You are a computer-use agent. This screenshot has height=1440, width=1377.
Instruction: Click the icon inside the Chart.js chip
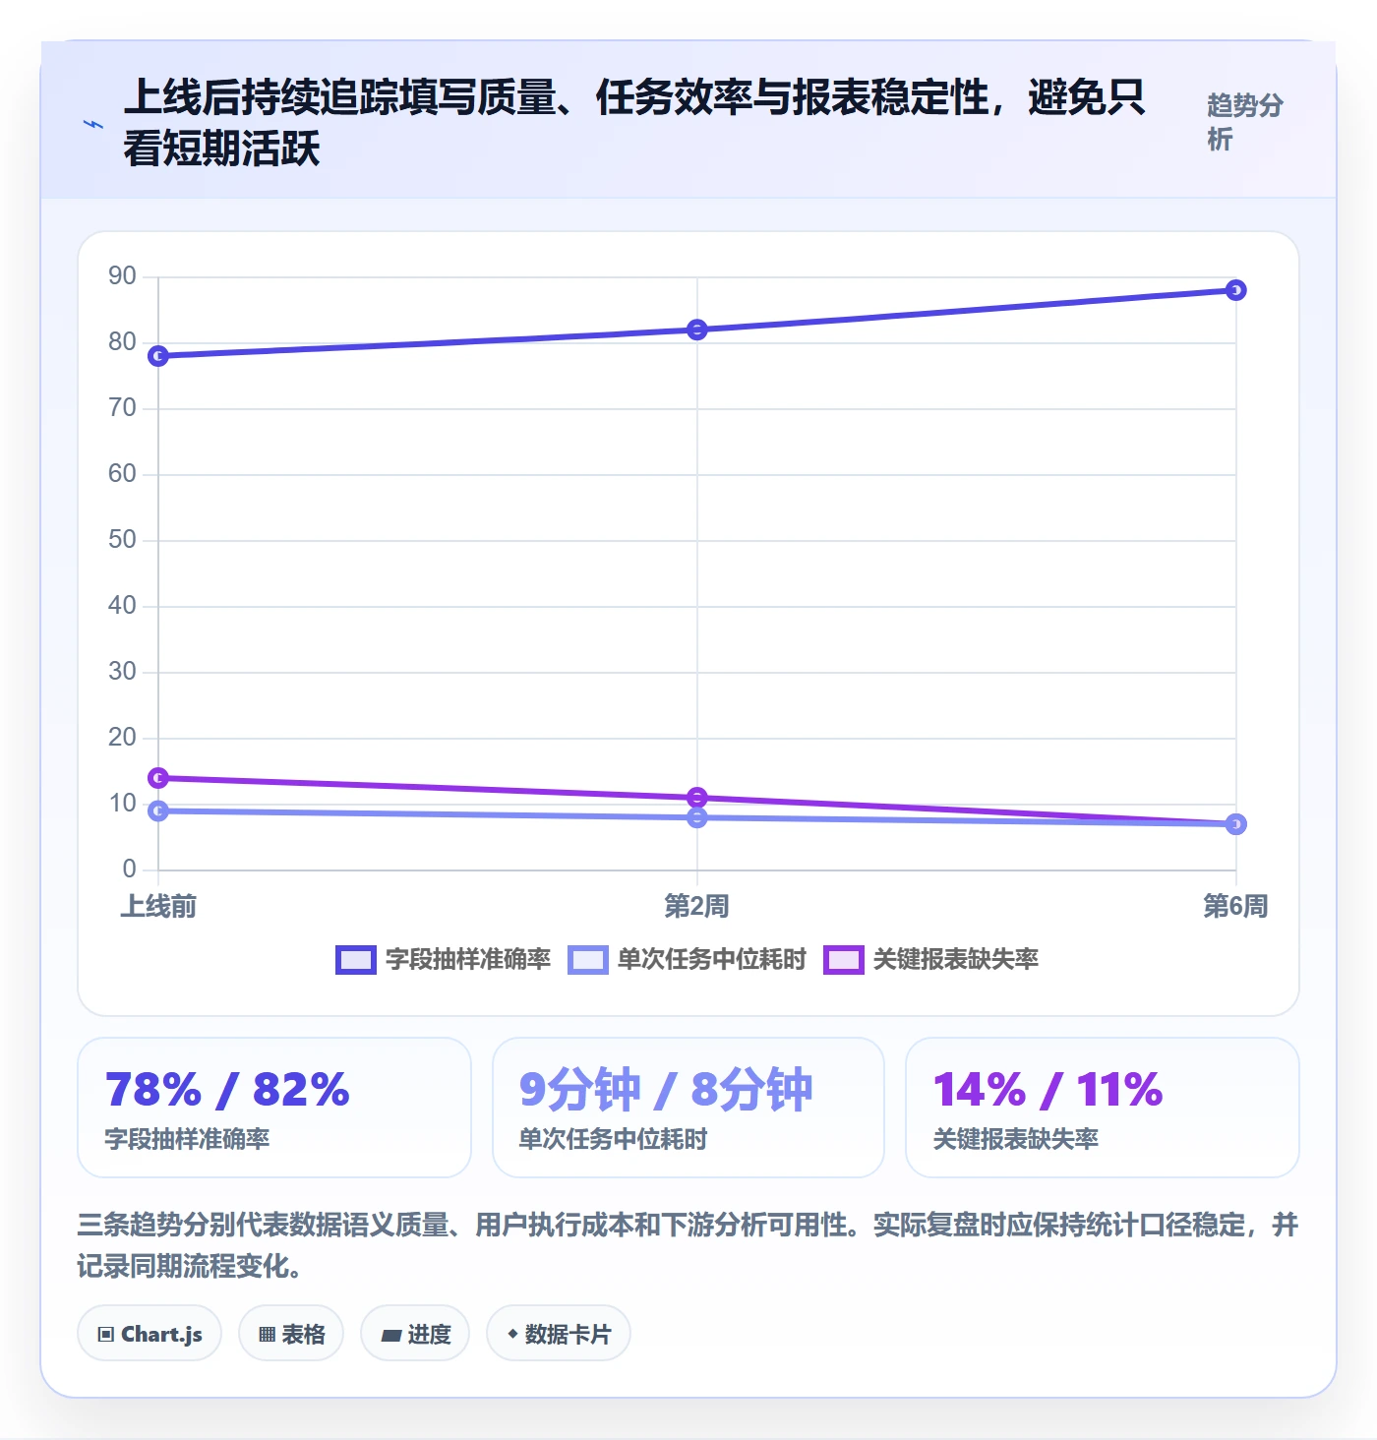pyautogui.click(x=106, y=1335)
